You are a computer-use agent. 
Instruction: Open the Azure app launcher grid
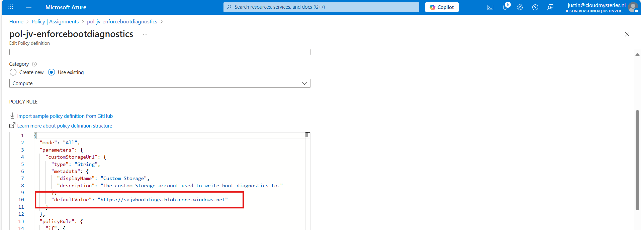tap(11, 7)
